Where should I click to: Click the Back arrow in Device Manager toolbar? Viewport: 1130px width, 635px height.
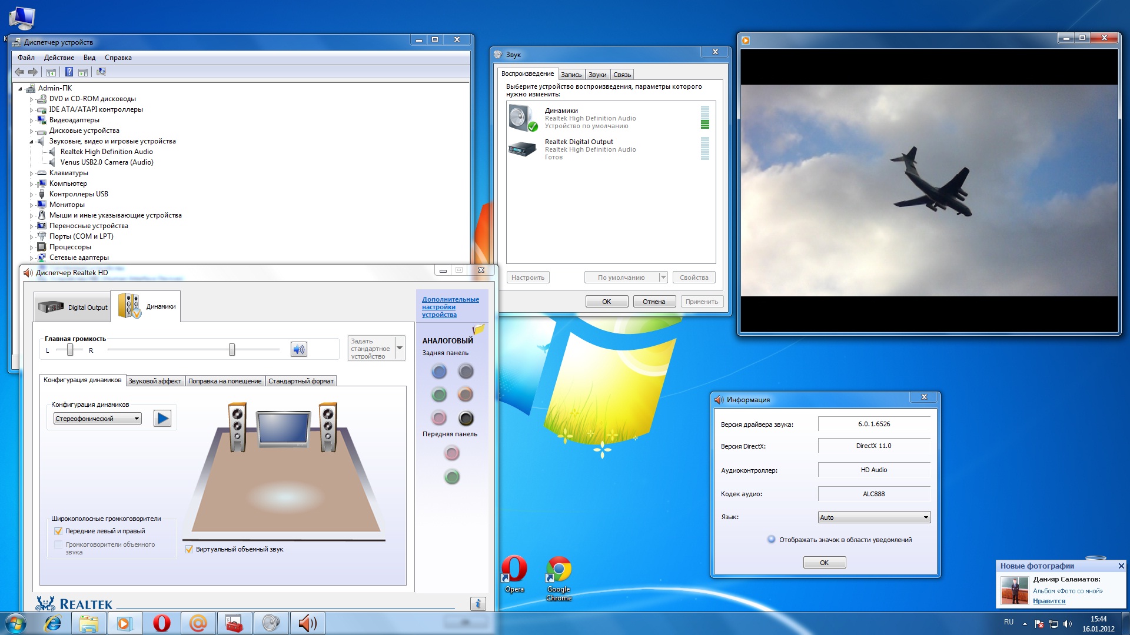[x=19, y=72]
